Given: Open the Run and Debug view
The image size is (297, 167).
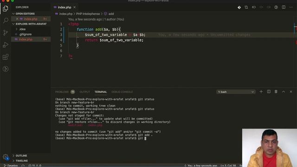Looking at the screenshot, I should tap(6, 45).
